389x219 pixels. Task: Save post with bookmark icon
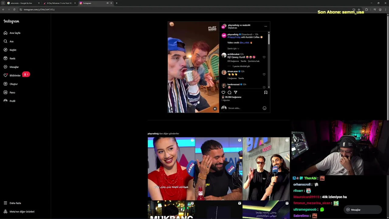[266, 92]
